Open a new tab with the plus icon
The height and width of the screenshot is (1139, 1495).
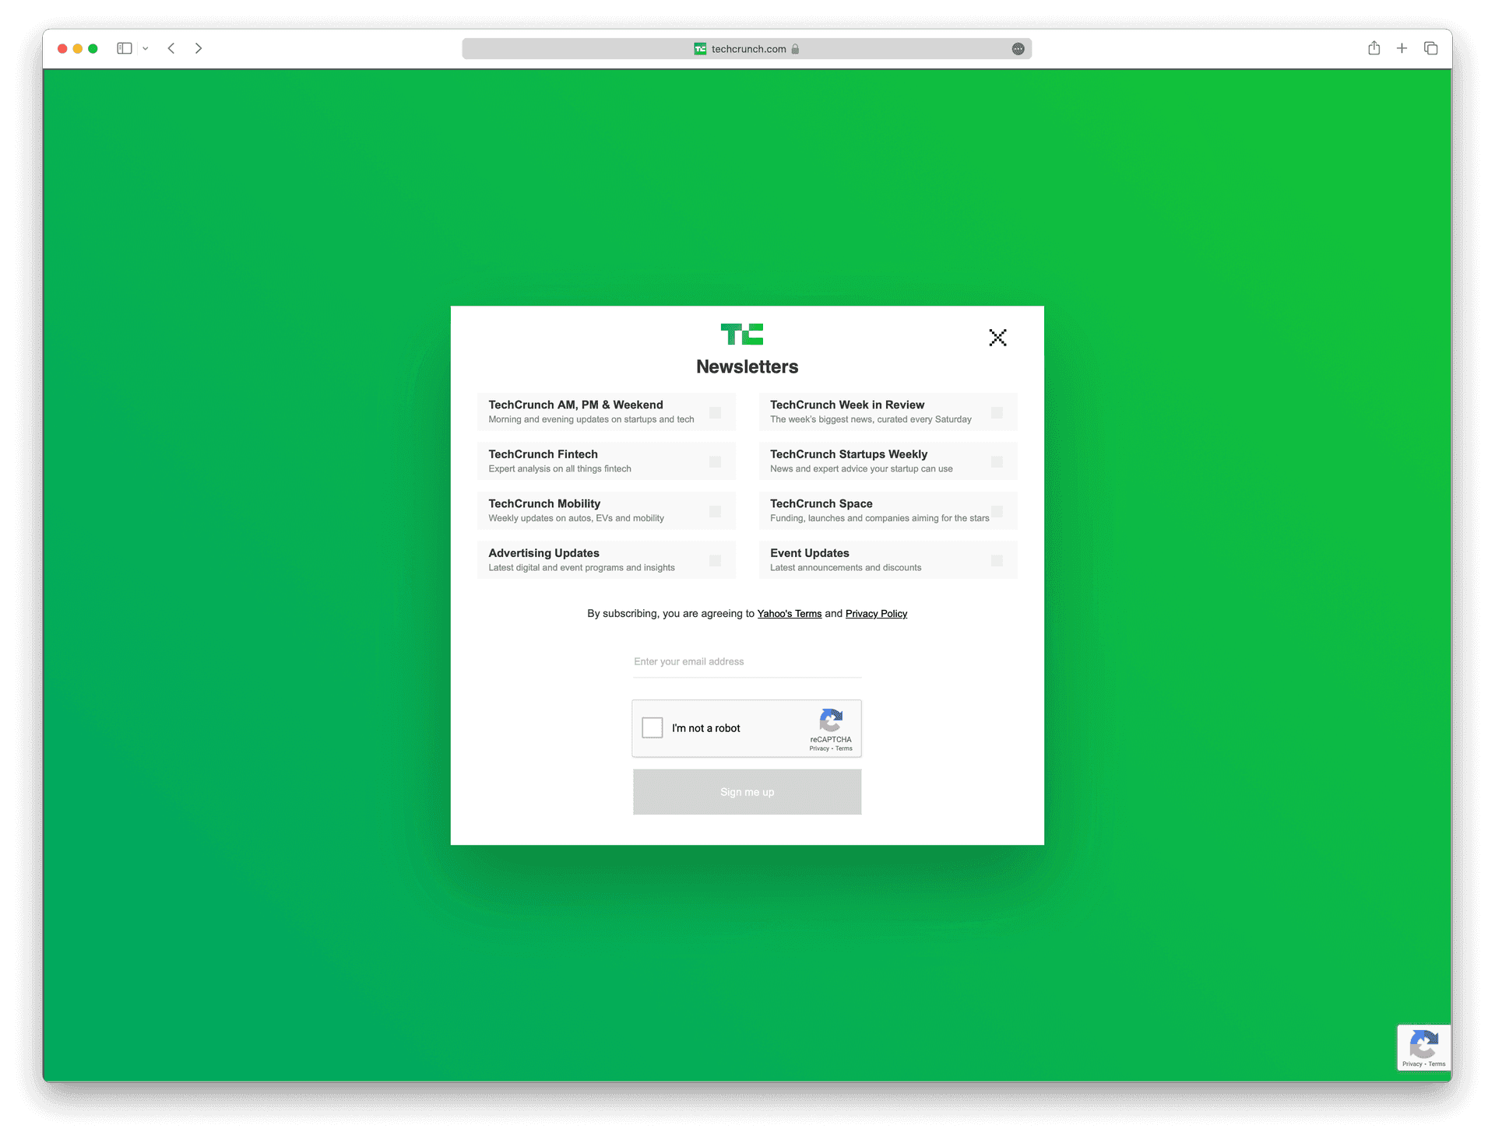tap(1402, 48)
